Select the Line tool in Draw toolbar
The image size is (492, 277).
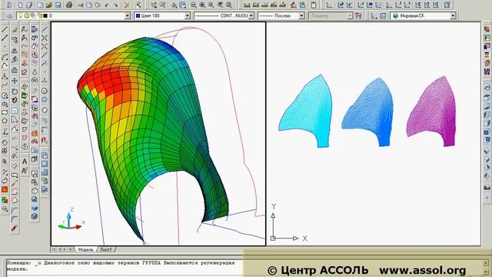click(5, 29)
